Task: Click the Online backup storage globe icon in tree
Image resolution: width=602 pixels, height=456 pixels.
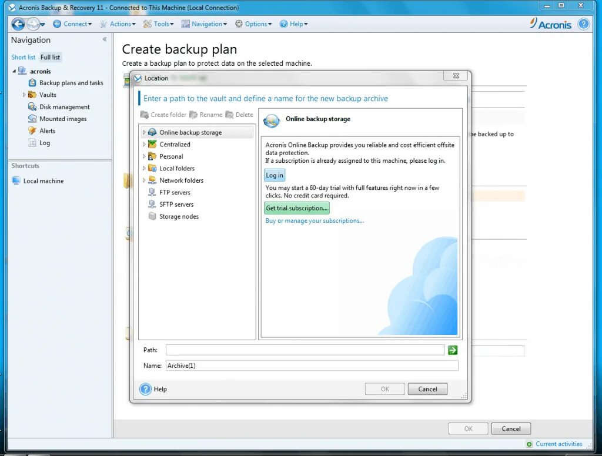Action: (x=152, y=132)
